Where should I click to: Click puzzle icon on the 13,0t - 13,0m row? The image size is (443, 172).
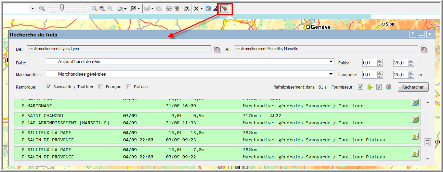coord(415,136)
